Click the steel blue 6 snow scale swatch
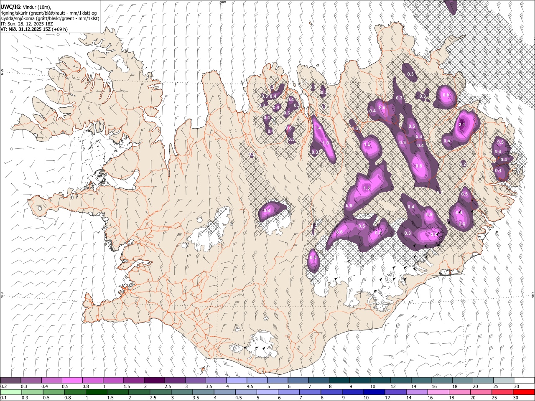The width and height of the screenshot is (535, 401). (298, 380)
